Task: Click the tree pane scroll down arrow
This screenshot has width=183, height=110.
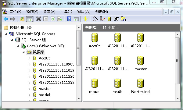Action: click(79, 99)
